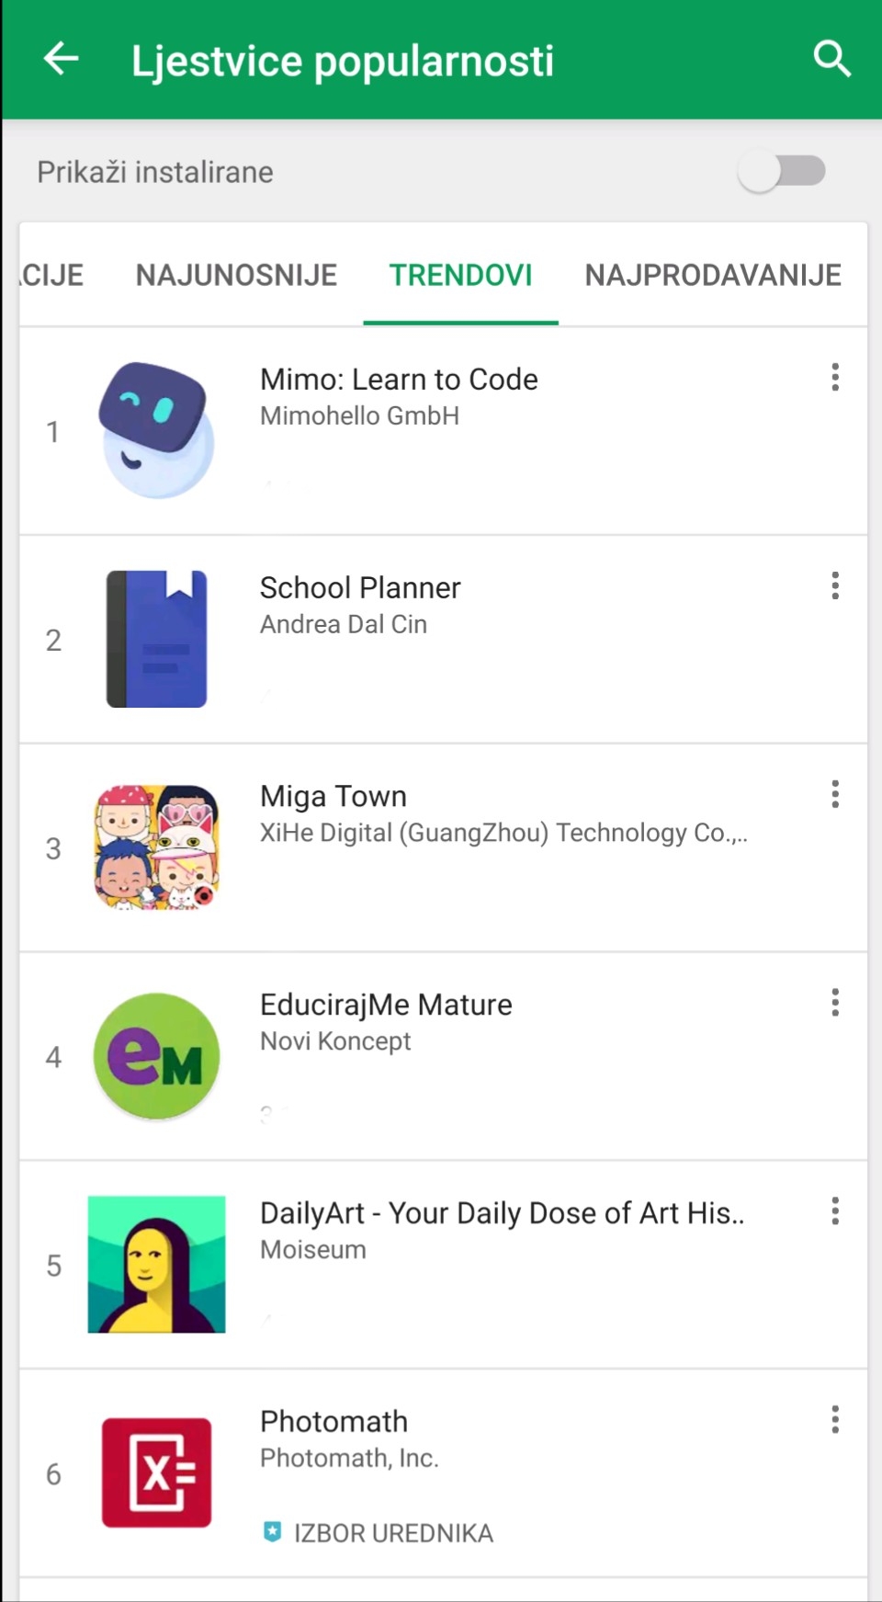Switch to the NAJPRODAVANIJE tab

click(x=713, y=275)
